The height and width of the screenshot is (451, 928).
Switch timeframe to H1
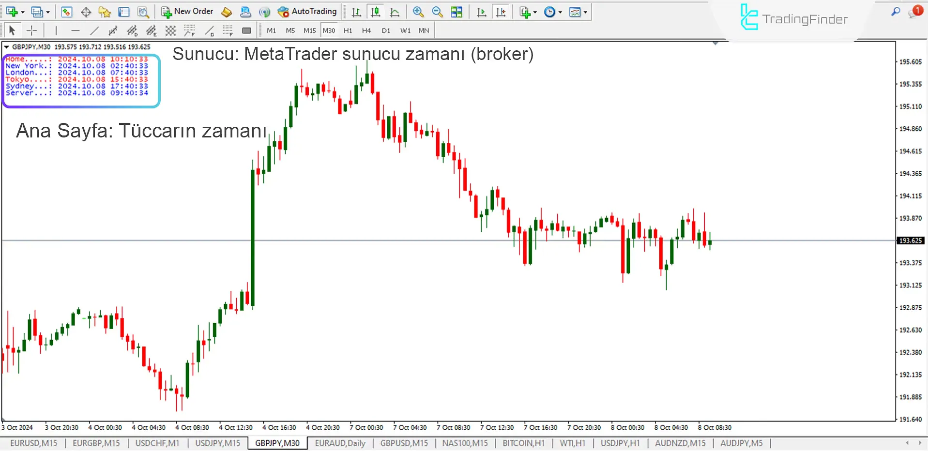(x=348, y=30)
